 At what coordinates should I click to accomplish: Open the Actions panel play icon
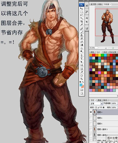[87, 5]
